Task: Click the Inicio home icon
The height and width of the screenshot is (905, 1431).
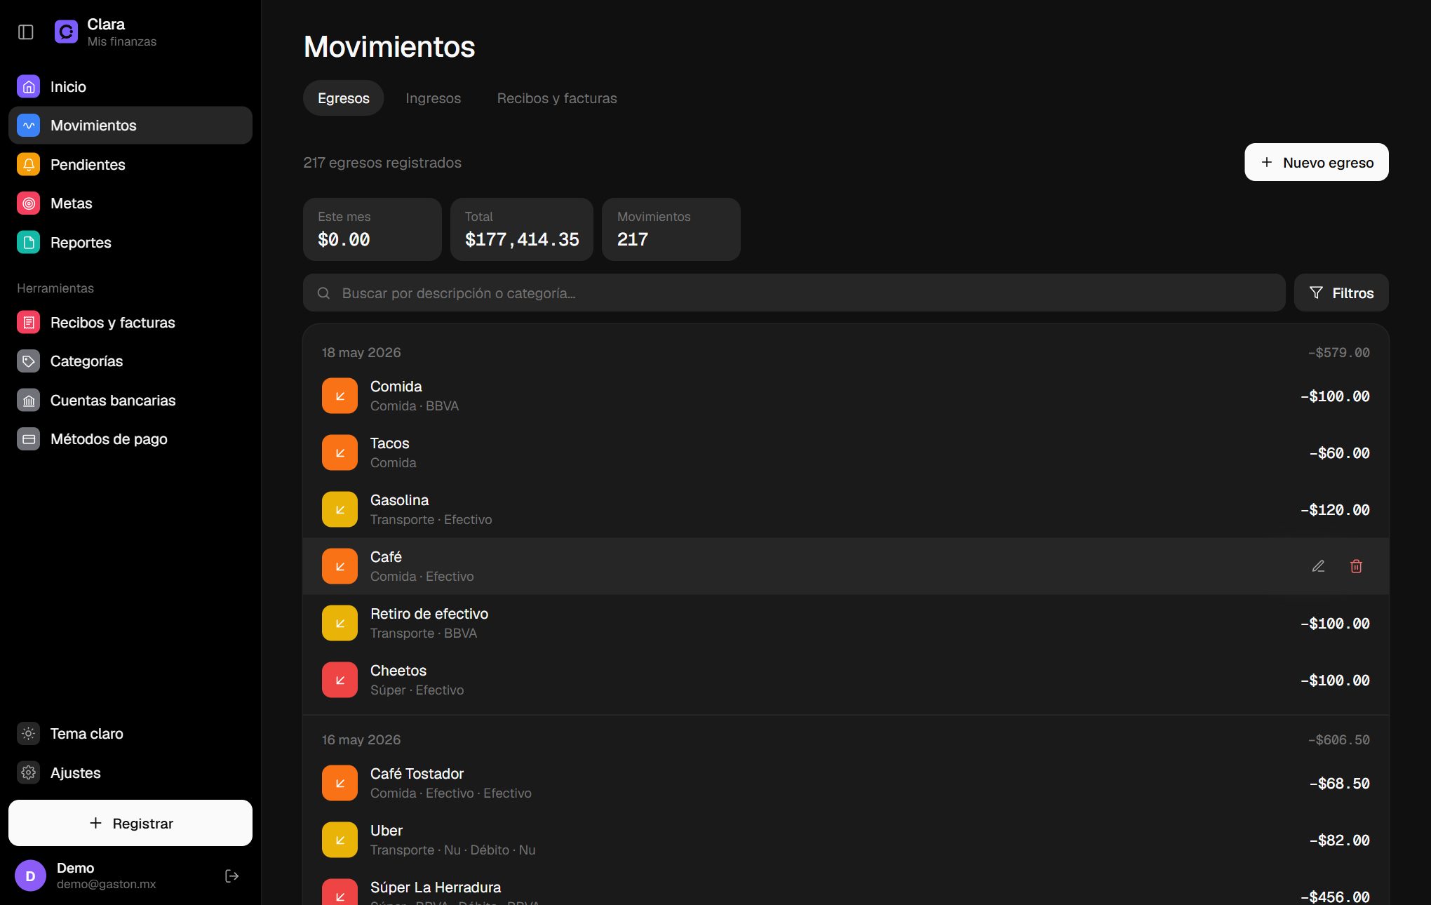Action: coord(29,87)
